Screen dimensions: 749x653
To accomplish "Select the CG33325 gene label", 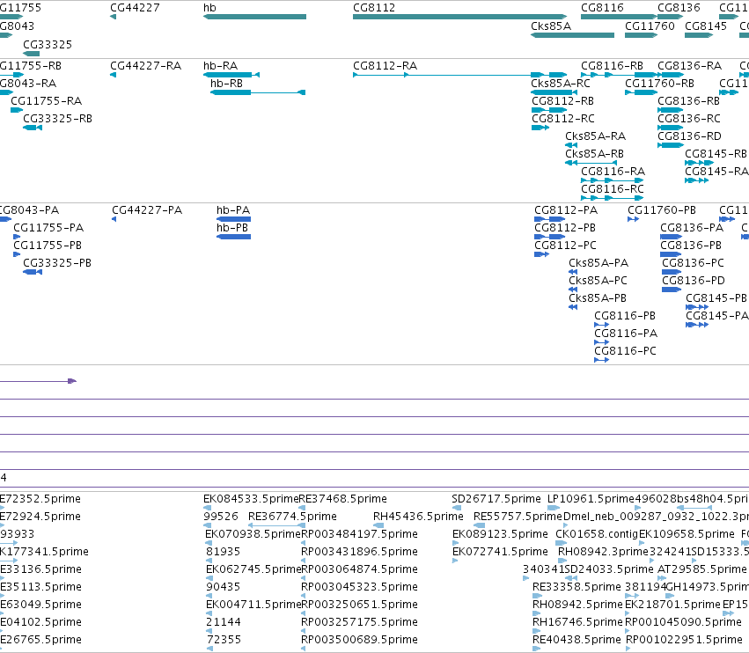I will tap(48, 44).
